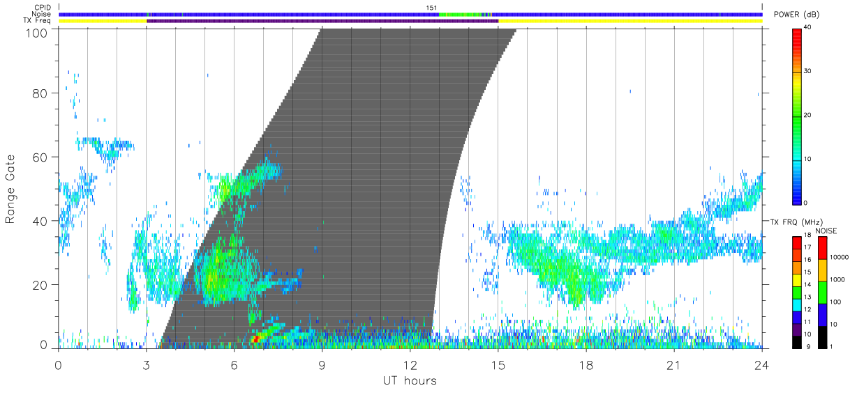Image resolution: width=857 pixels, height=395 pixels.
Task: Click the 9 MHz black frequency swatch
Action: click(x=796, y=341)
